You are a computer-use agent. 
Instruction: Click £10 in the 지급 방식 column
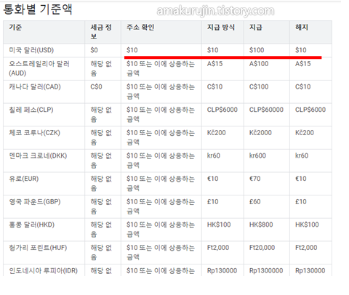[213, 202]
